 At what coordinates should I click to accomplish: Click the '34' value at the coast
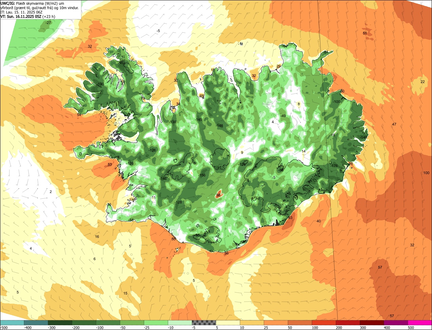pos(178,104)
